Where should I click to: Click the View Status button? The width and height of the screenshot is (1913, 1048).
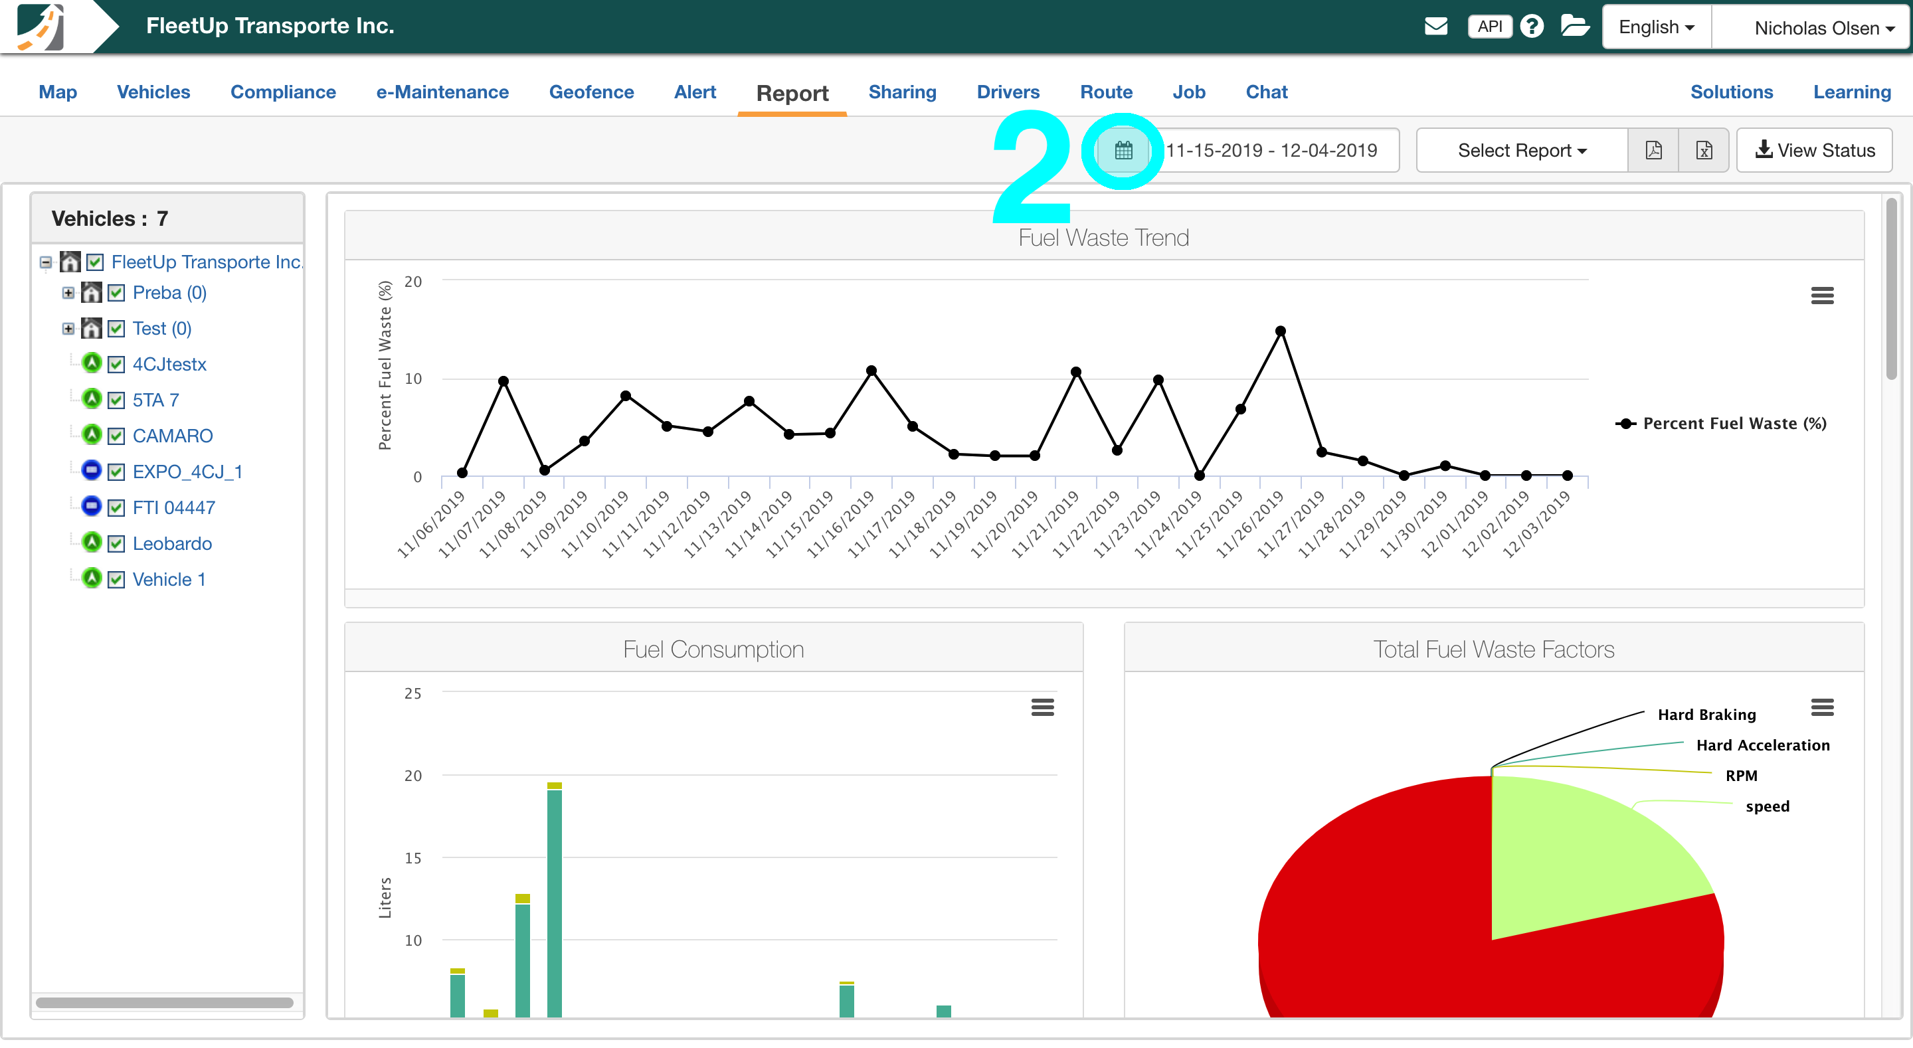pyautogui.click(x=1814, y=151)
